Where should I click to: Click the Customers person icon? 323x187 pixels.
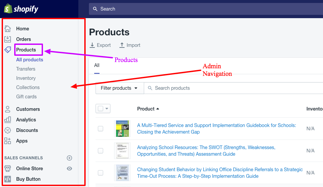click(8, 109)
